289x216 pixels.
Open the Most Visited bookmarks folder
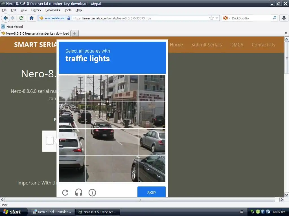(x=12, y=27)
